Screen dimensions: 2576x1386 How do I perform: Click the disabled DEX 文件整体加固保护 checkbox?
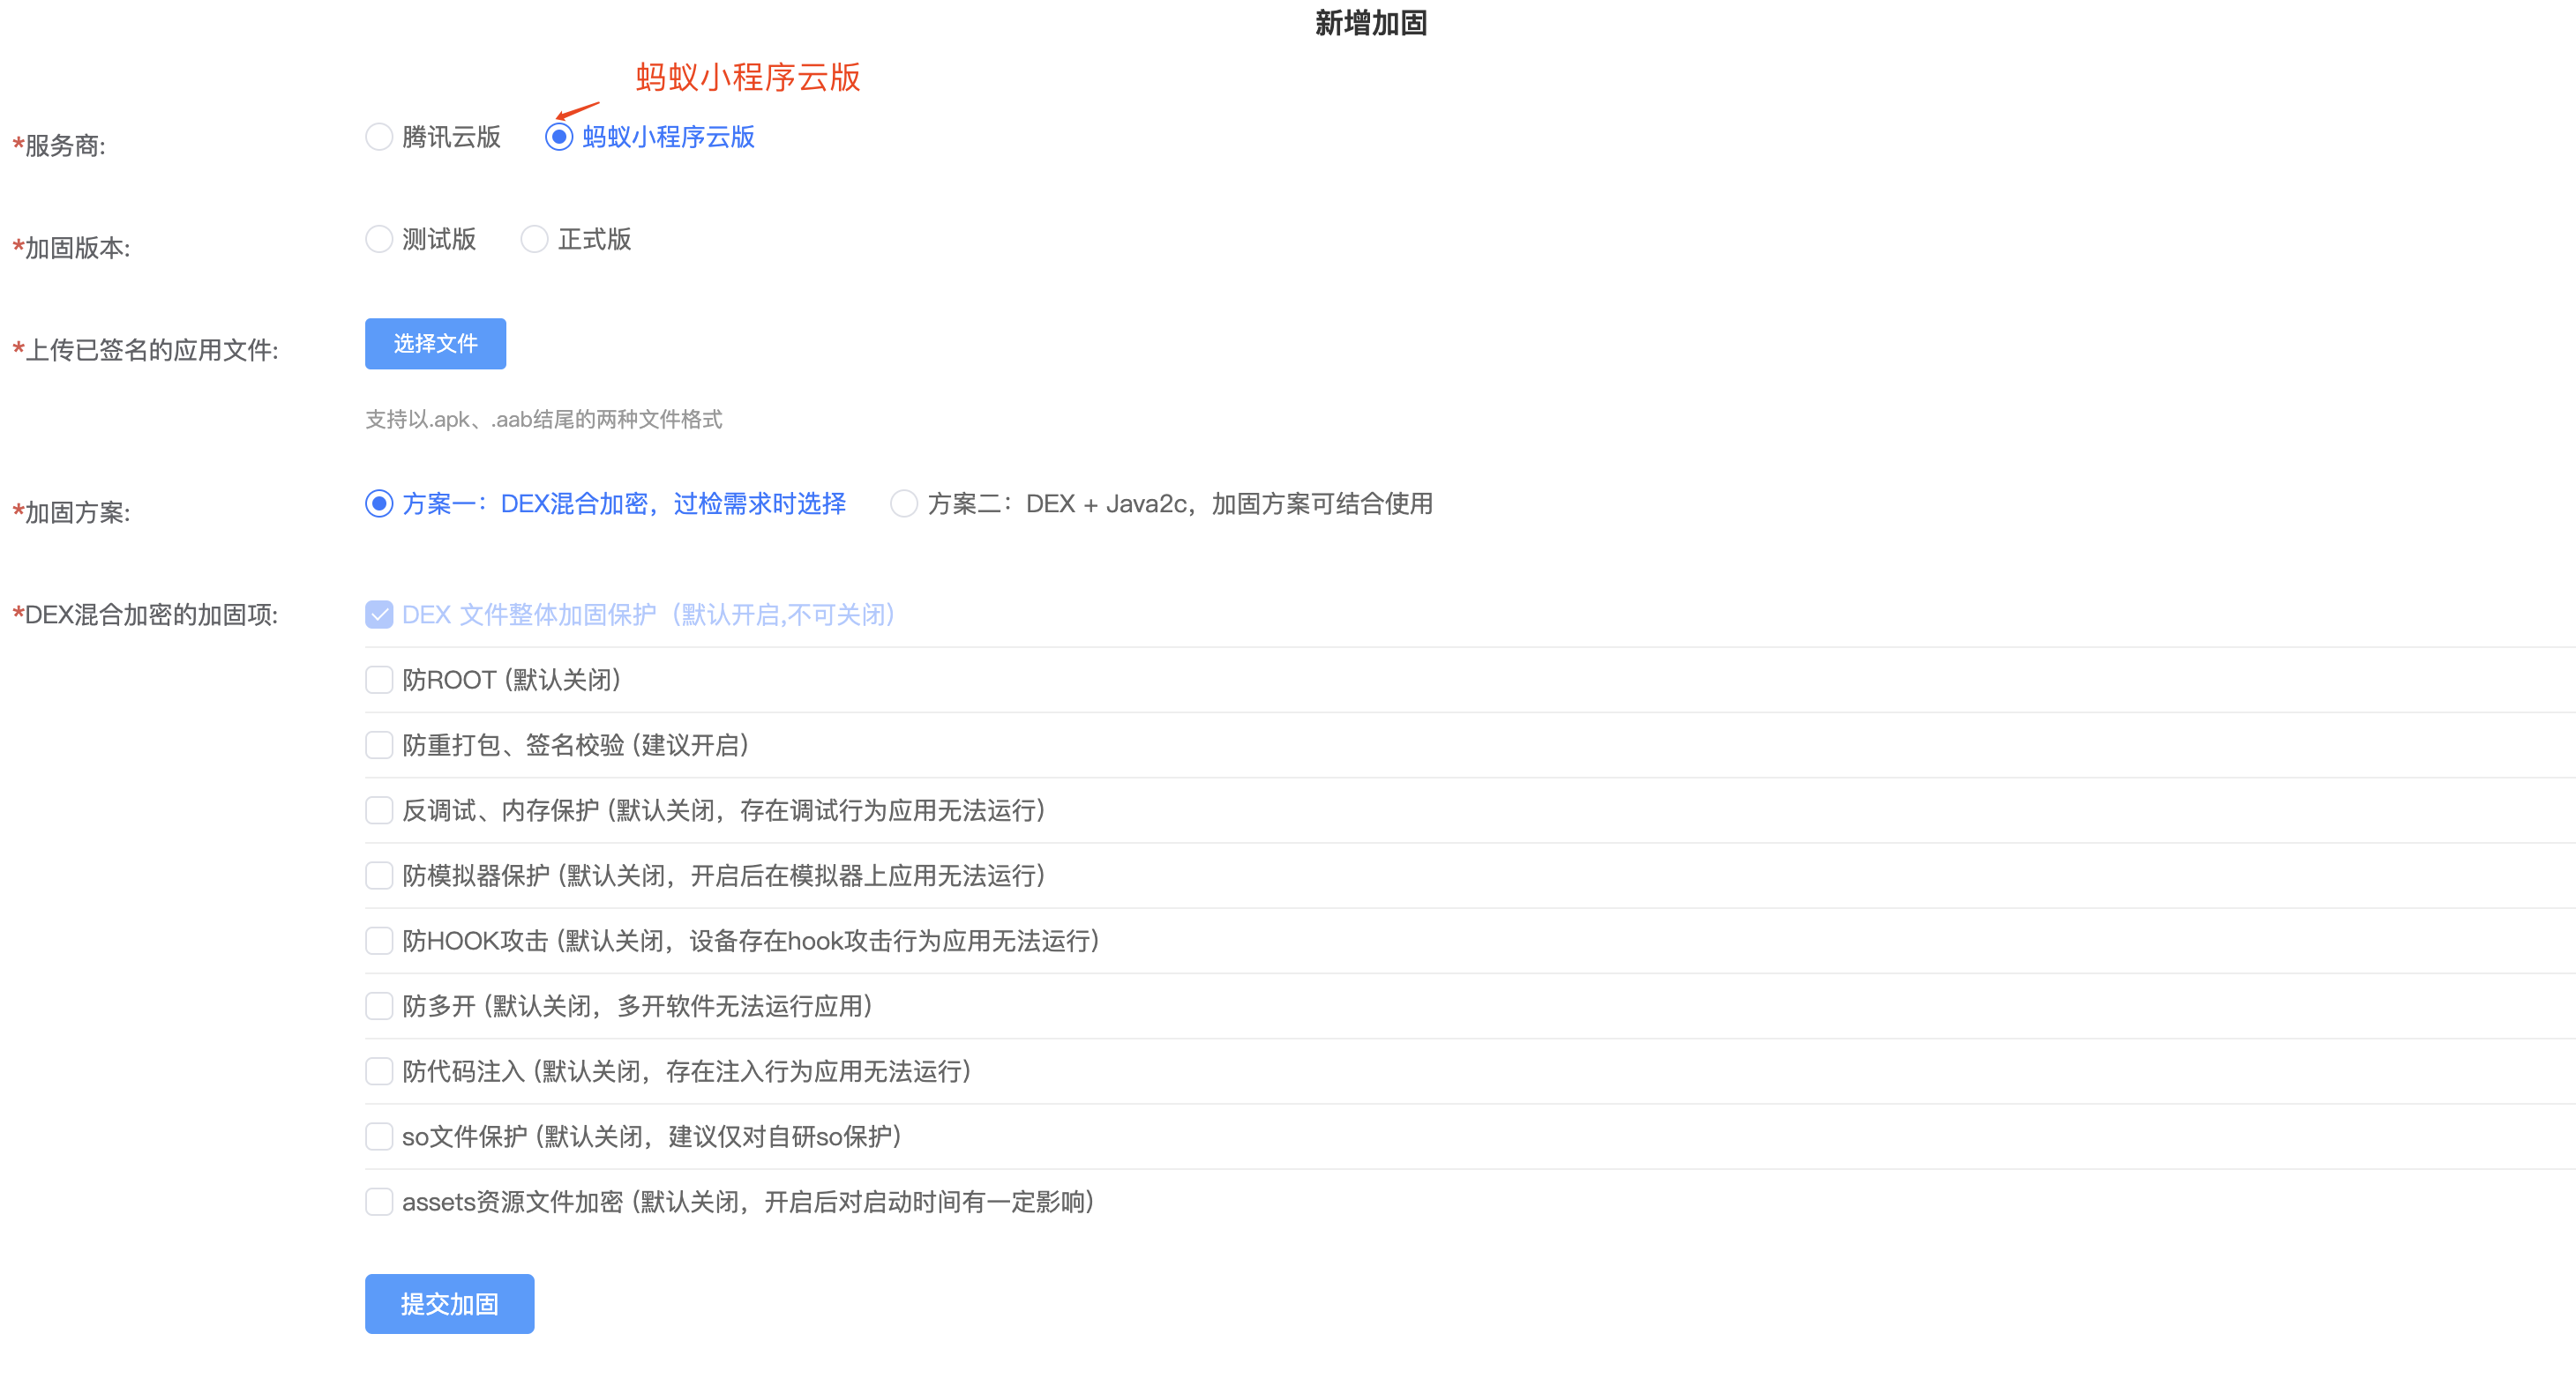pyautogui.click(x=379, y=615)
